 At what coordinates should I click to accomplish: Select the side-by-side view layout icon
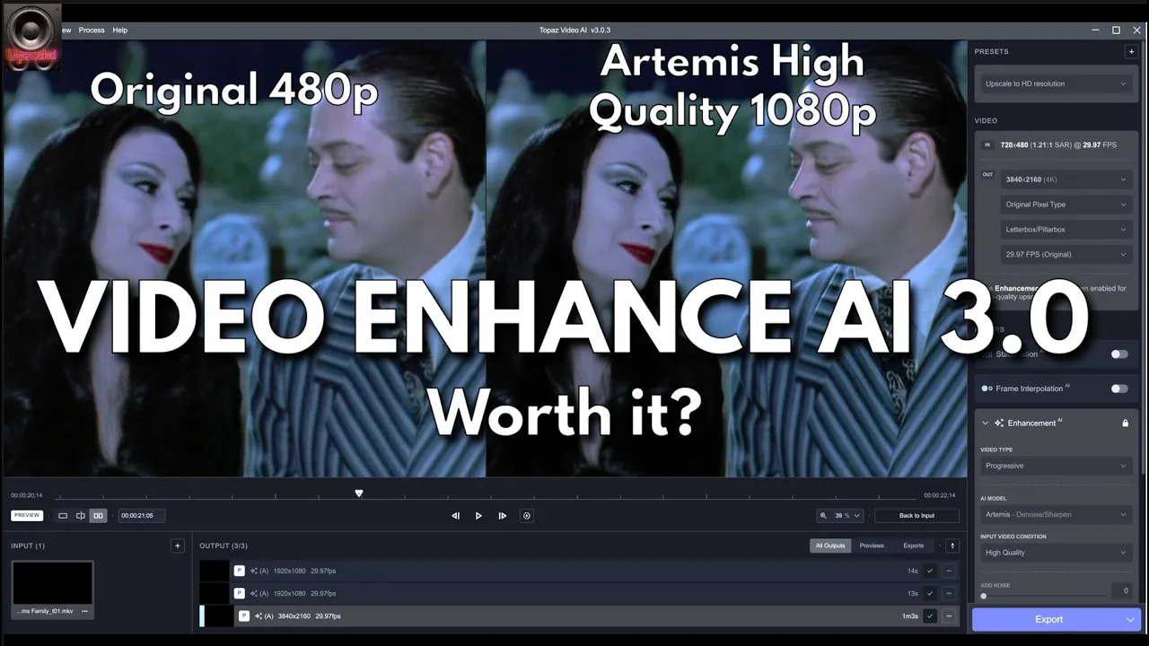coord(98,516)
